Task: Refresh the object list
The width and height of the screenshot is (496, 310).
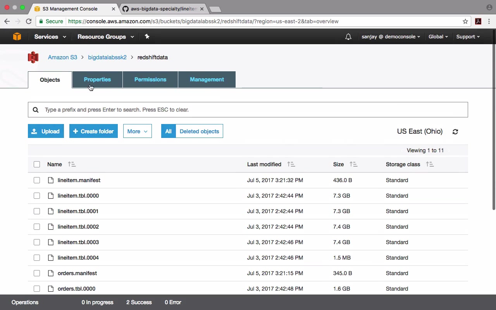Action: point(455,132)
